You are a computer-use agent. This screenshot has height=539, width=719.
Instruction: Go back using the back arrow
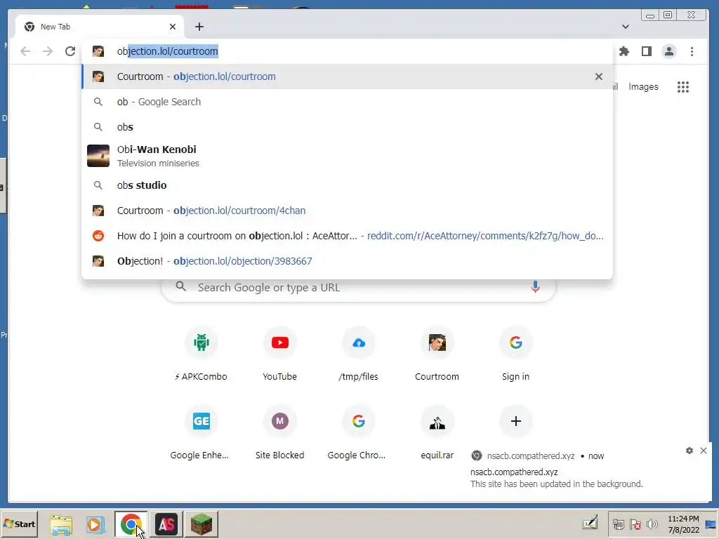coord(25,51)
